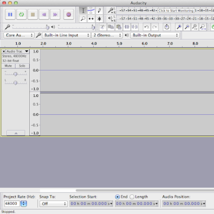Mute the Audio Track
214x214 pixels.
8,66
